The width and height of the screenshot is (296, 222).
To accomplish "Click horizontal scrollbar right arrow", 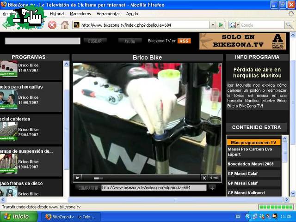I will coord(287,199).
